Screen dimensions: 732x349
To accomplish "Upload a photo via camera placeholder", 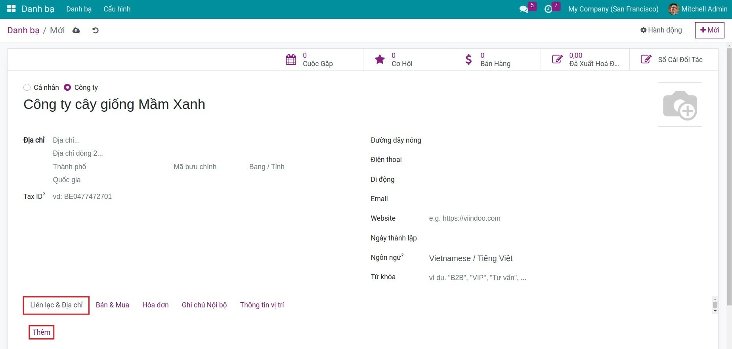I will [680, 105].
